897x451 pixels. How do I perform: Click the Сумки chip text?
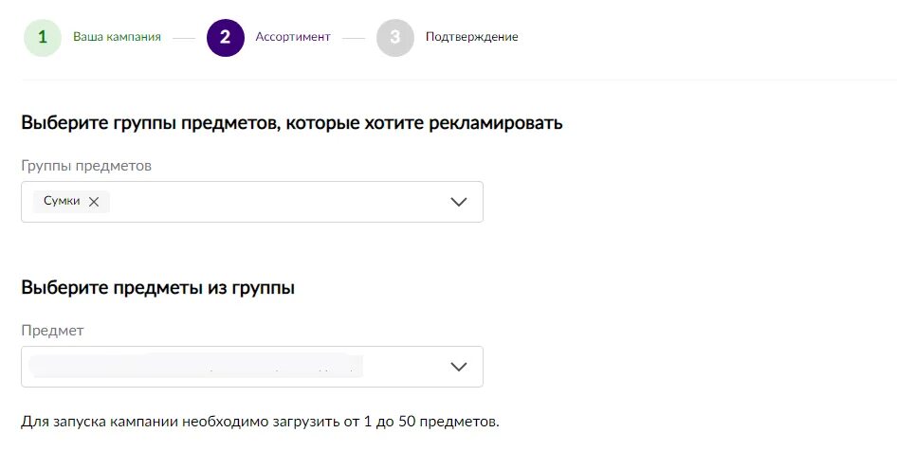point(62,202)
